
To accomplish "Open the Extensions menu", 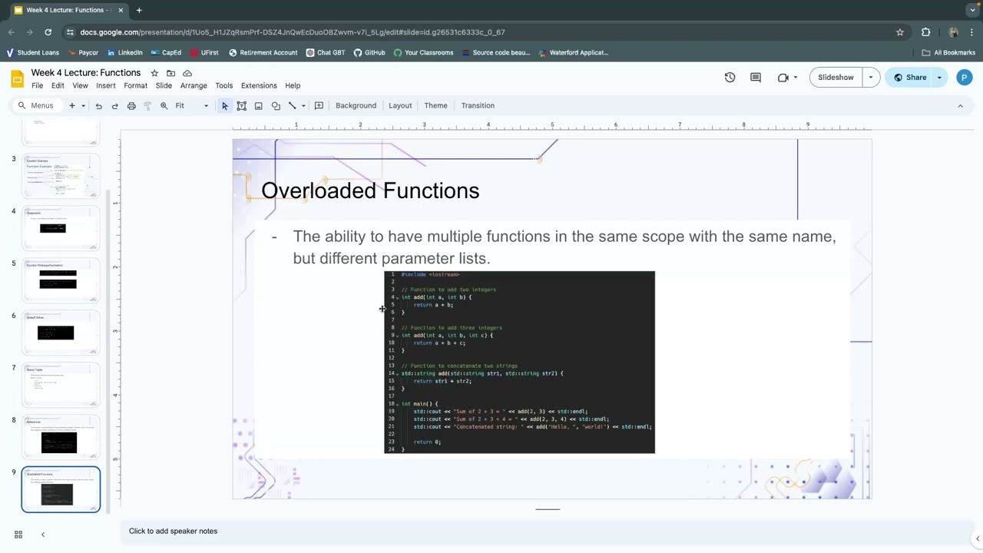I will click(259, 86).
